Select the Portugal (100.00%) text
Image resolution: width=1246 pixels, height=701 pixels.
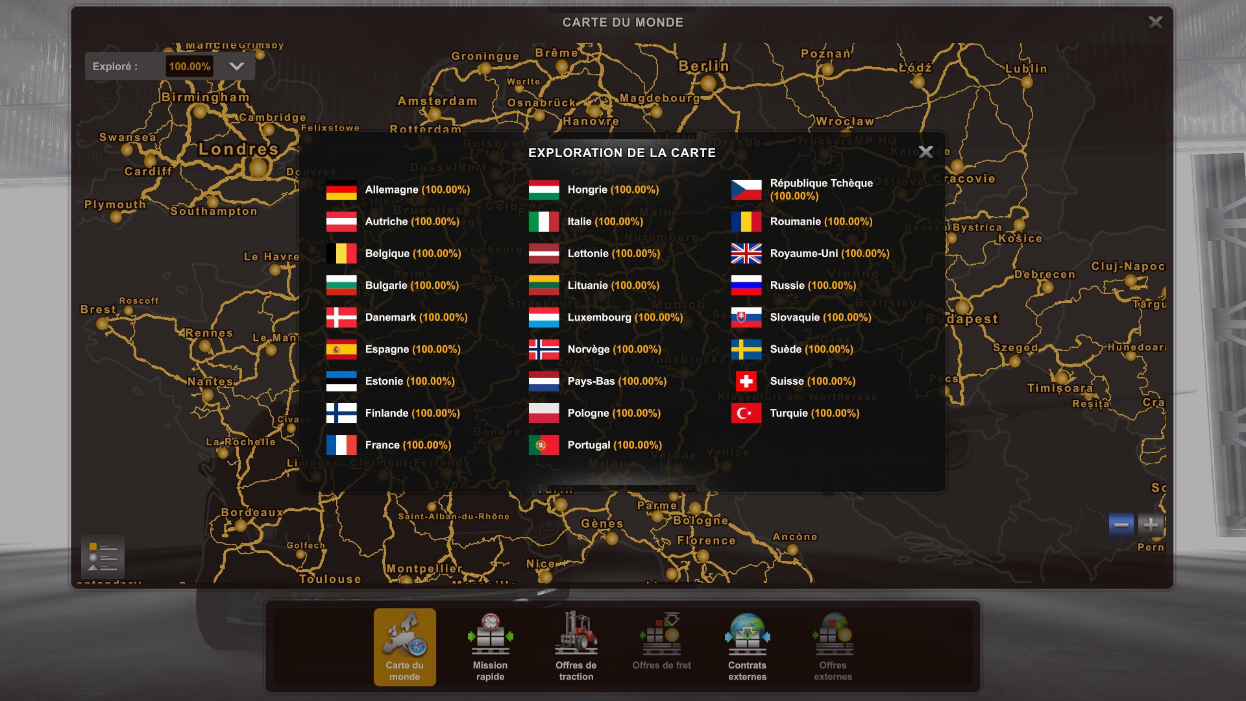(615, 445)
